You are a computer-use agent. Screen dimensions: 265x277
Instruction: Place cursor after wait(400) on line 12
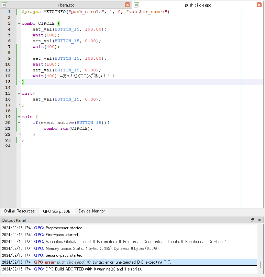click(x=57, y=76)
